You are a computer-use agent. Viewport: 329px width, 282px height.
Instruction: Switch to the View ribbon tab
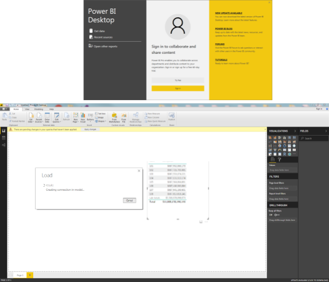[x=27, y=109]
